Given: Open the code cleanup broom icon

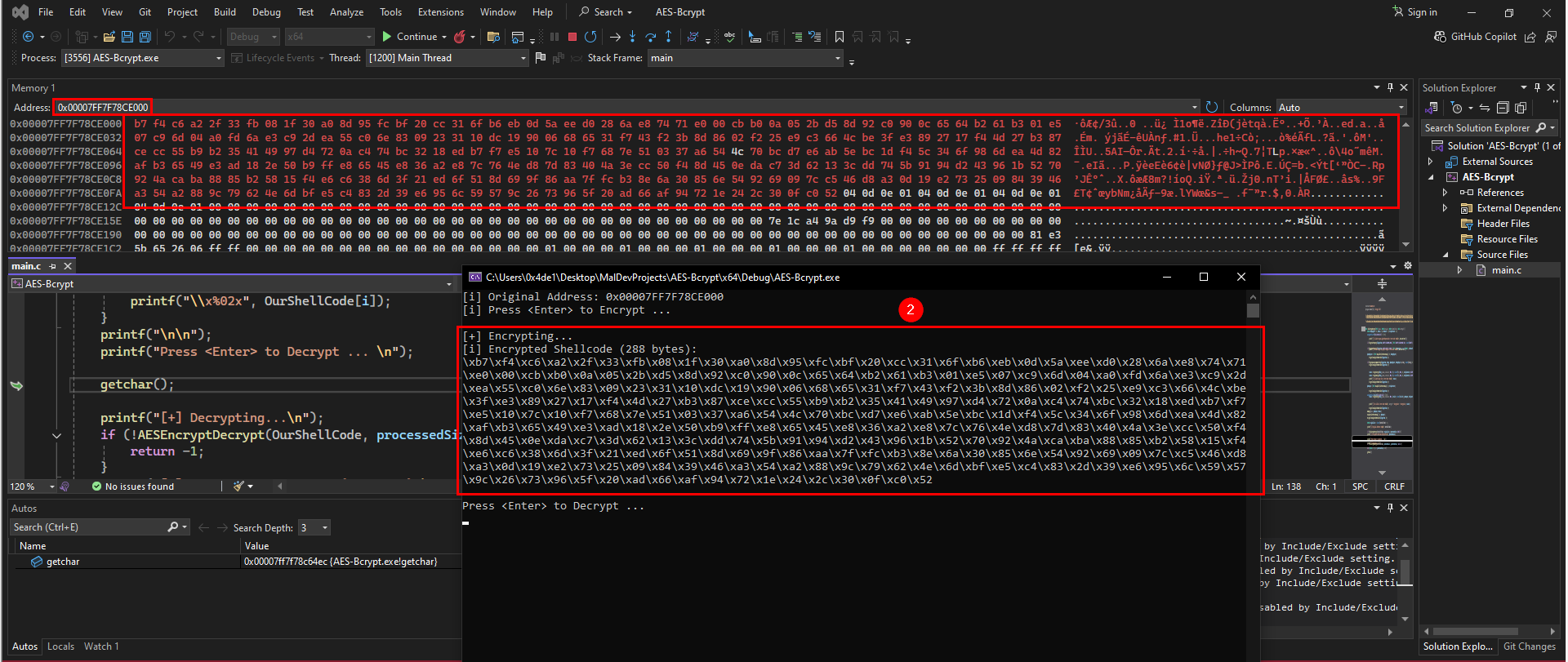Looking at the screenshot, I should (x=238, y=486).
